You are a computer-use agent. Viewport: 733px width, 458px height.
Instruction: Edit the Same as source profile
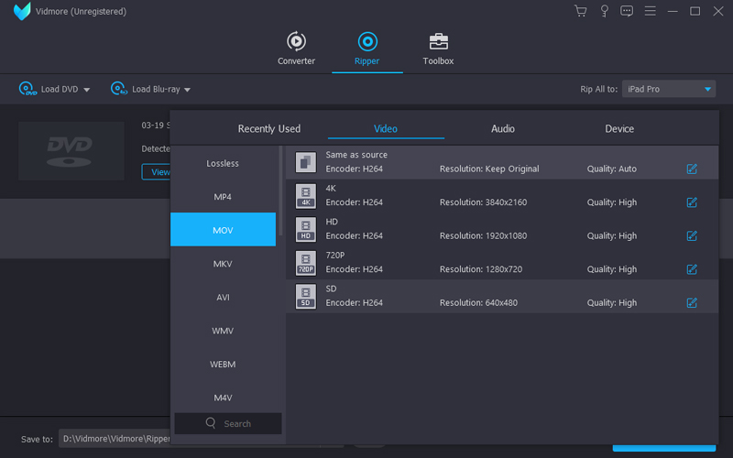point(692,169)
